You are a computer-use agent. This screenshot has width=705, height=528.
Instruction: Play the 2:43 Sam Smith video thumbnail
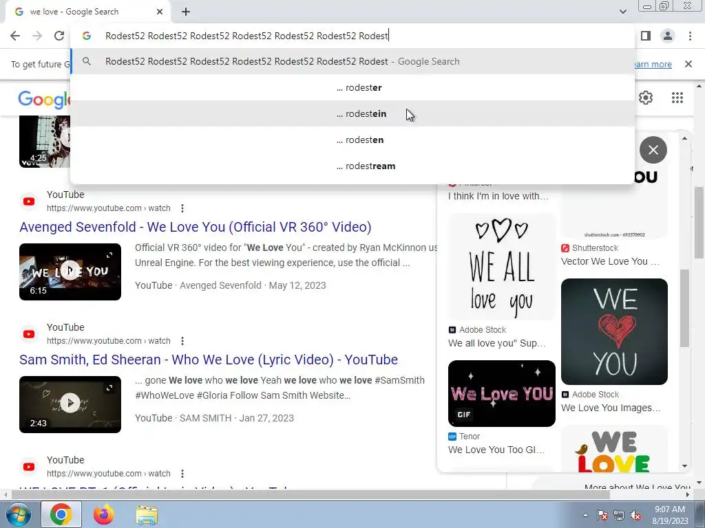[70, 404]
